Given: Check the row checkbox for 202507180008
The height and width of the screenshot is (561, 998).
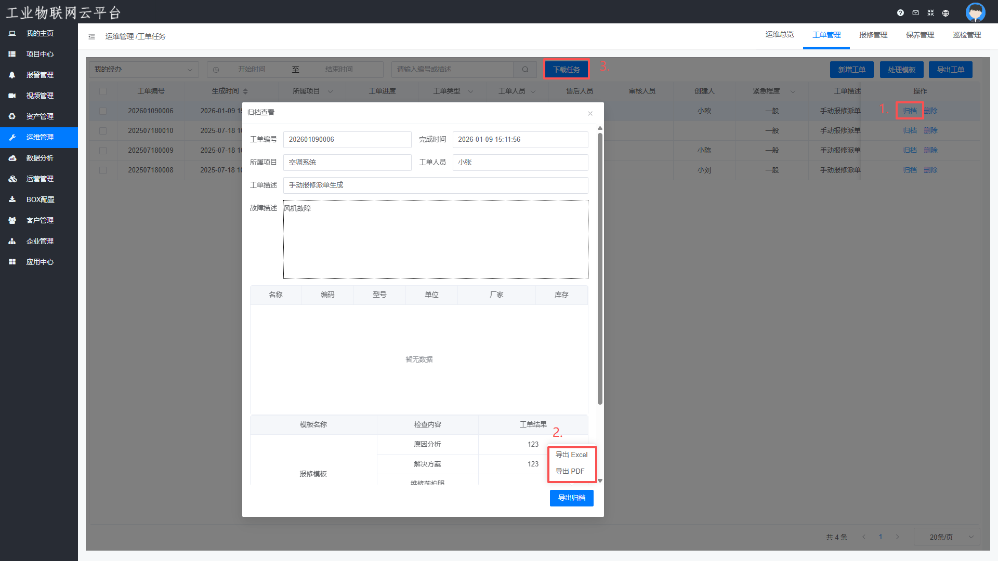Looking at the screenshot, I should point(103,170).
